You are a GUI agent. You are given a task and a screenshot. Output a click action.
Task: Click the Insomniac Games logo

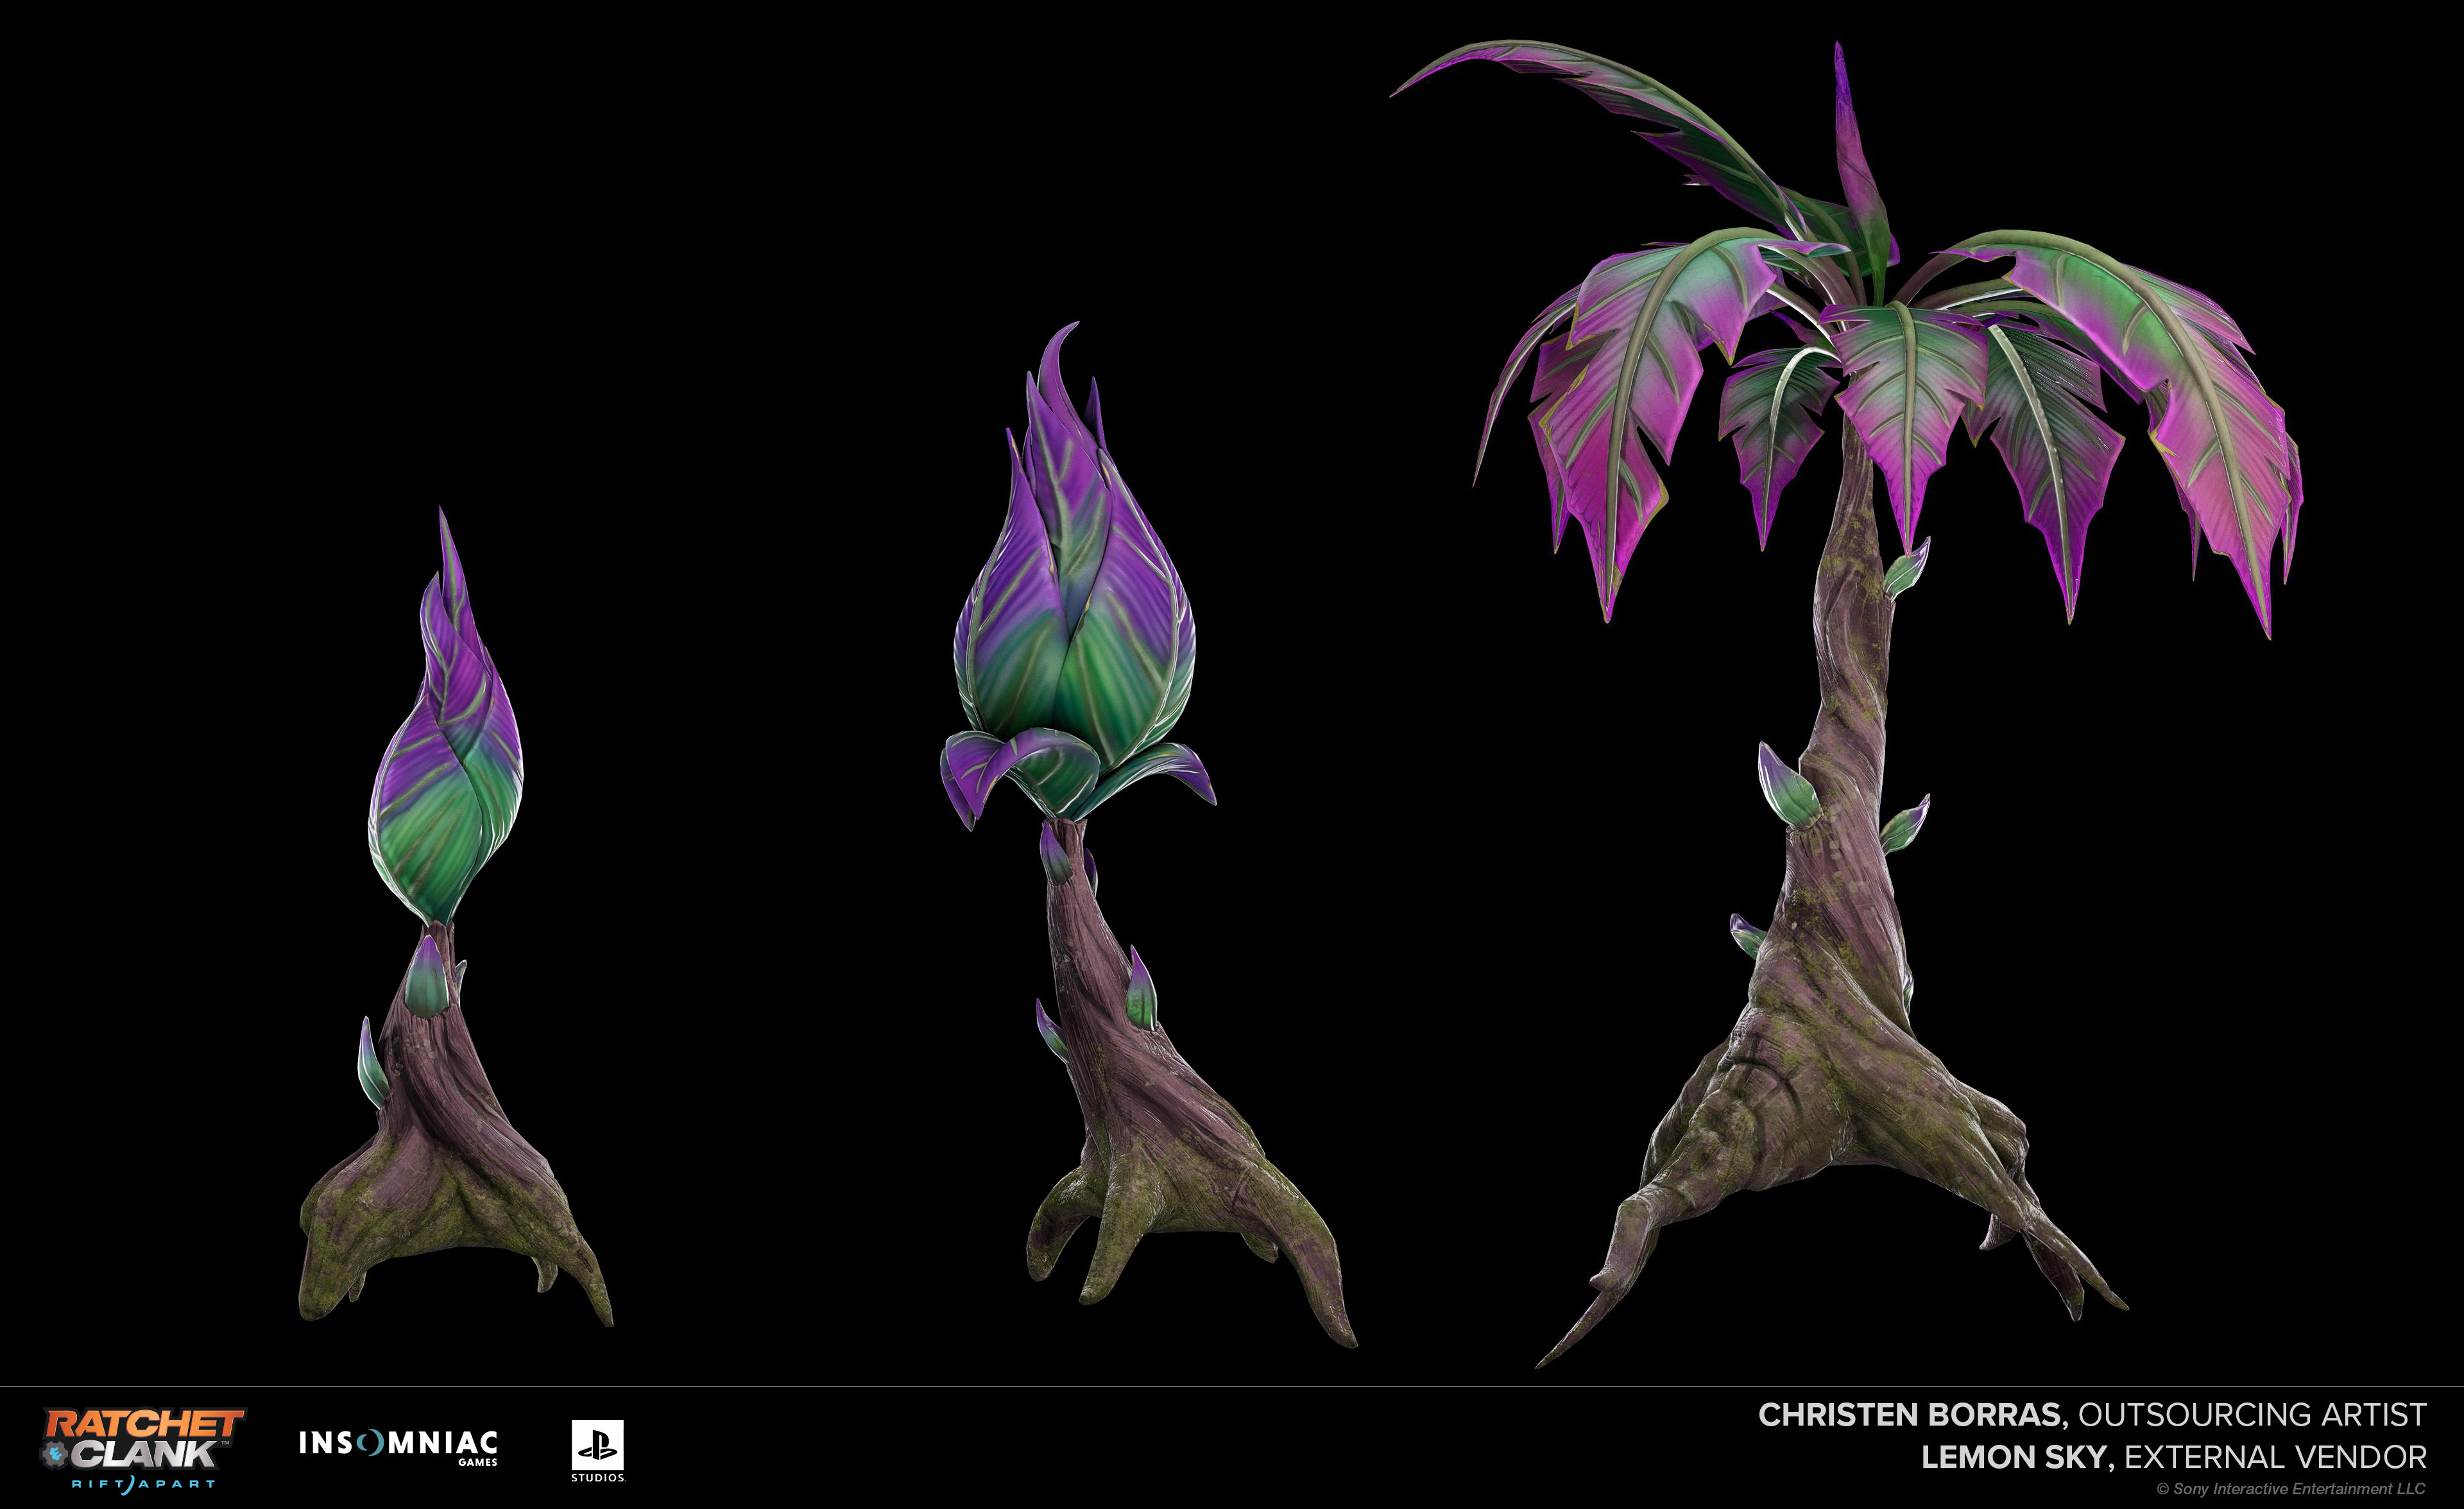(398, 1448)
